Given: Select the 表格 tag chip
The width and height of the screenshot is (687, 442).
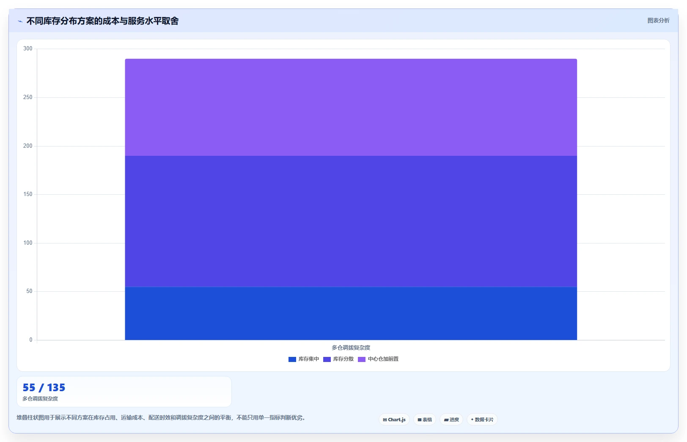Looking at the screenshot, I should click(x=424, y=420).
